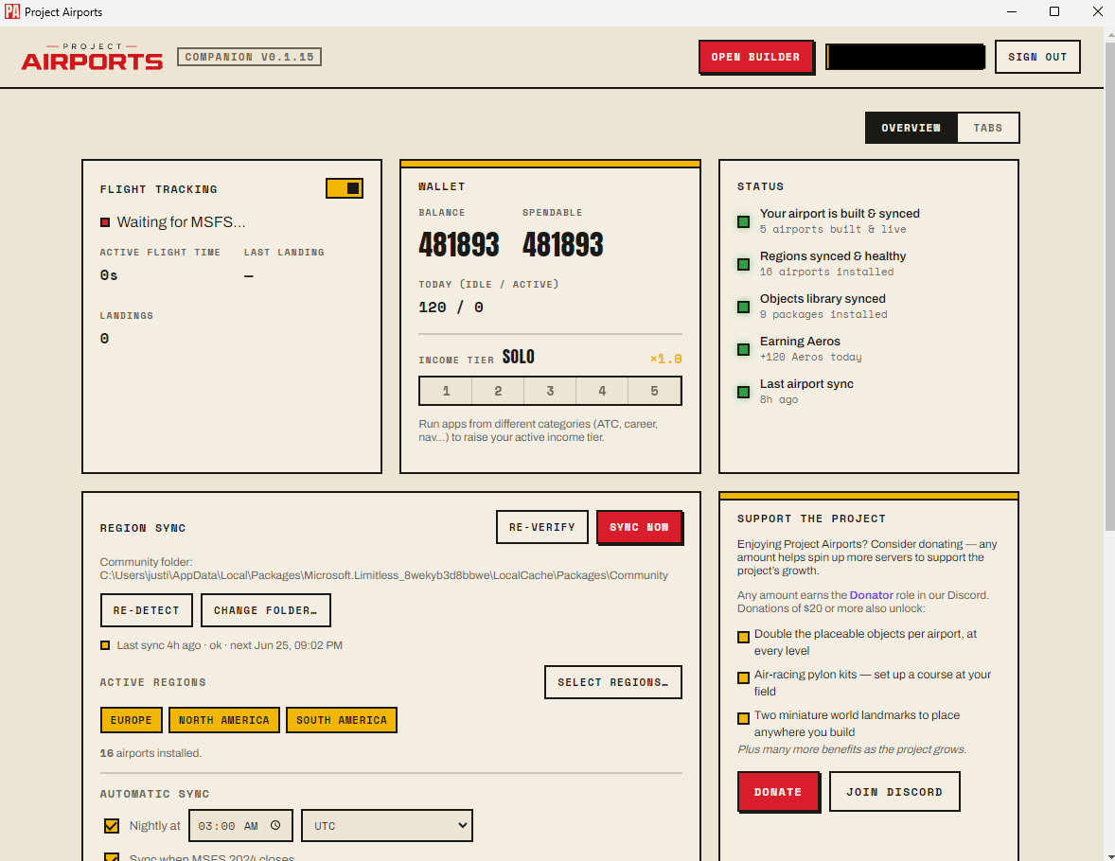
Task: Click the North America region tag
Action: pos(224,719)
